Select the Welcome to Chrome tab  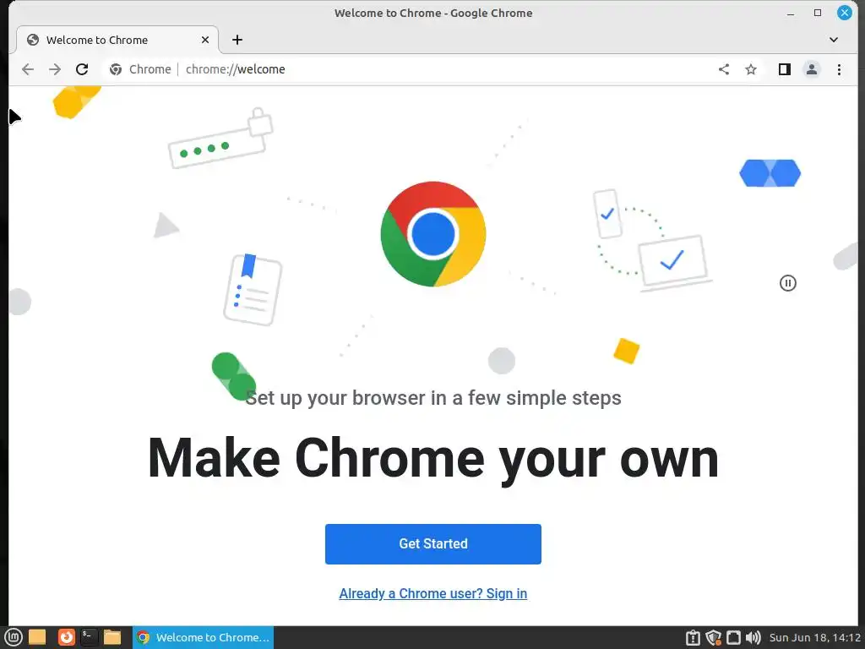point(117,40)
